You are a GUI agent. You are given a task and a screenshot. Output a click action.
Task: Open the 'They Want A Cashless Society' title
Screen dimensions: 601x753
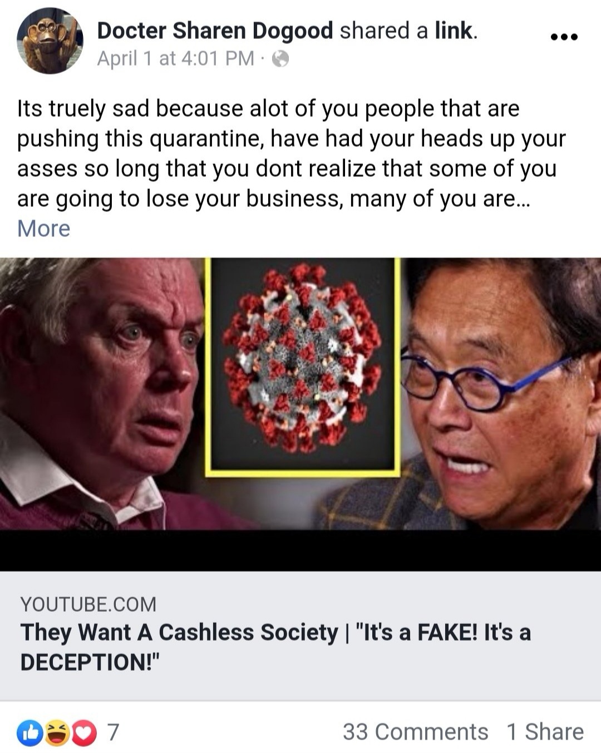275,647
